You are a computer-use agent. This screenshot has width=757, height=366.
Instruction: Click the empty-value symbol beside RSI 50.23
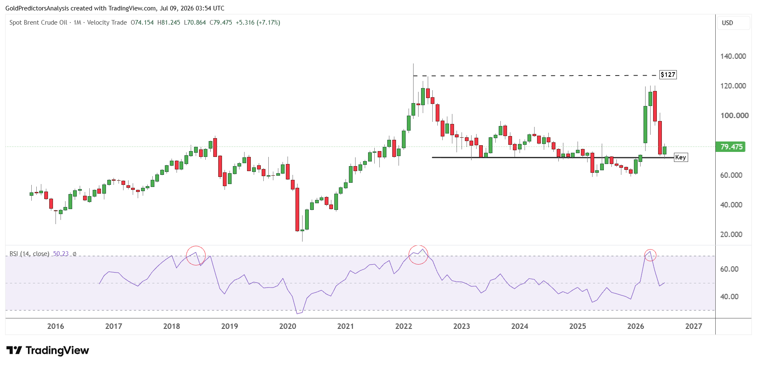point(74,254)
